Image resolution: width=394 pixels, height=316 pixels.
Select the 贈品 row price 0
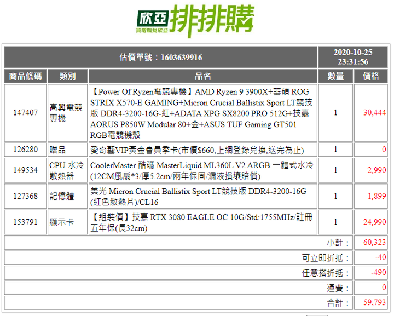384,150
